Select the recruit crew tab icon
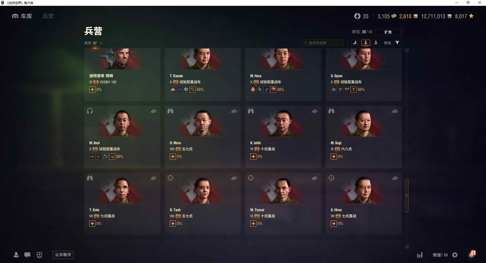This screenshot has height=263, width=486. pyautogui.click(x=355, y=43)
